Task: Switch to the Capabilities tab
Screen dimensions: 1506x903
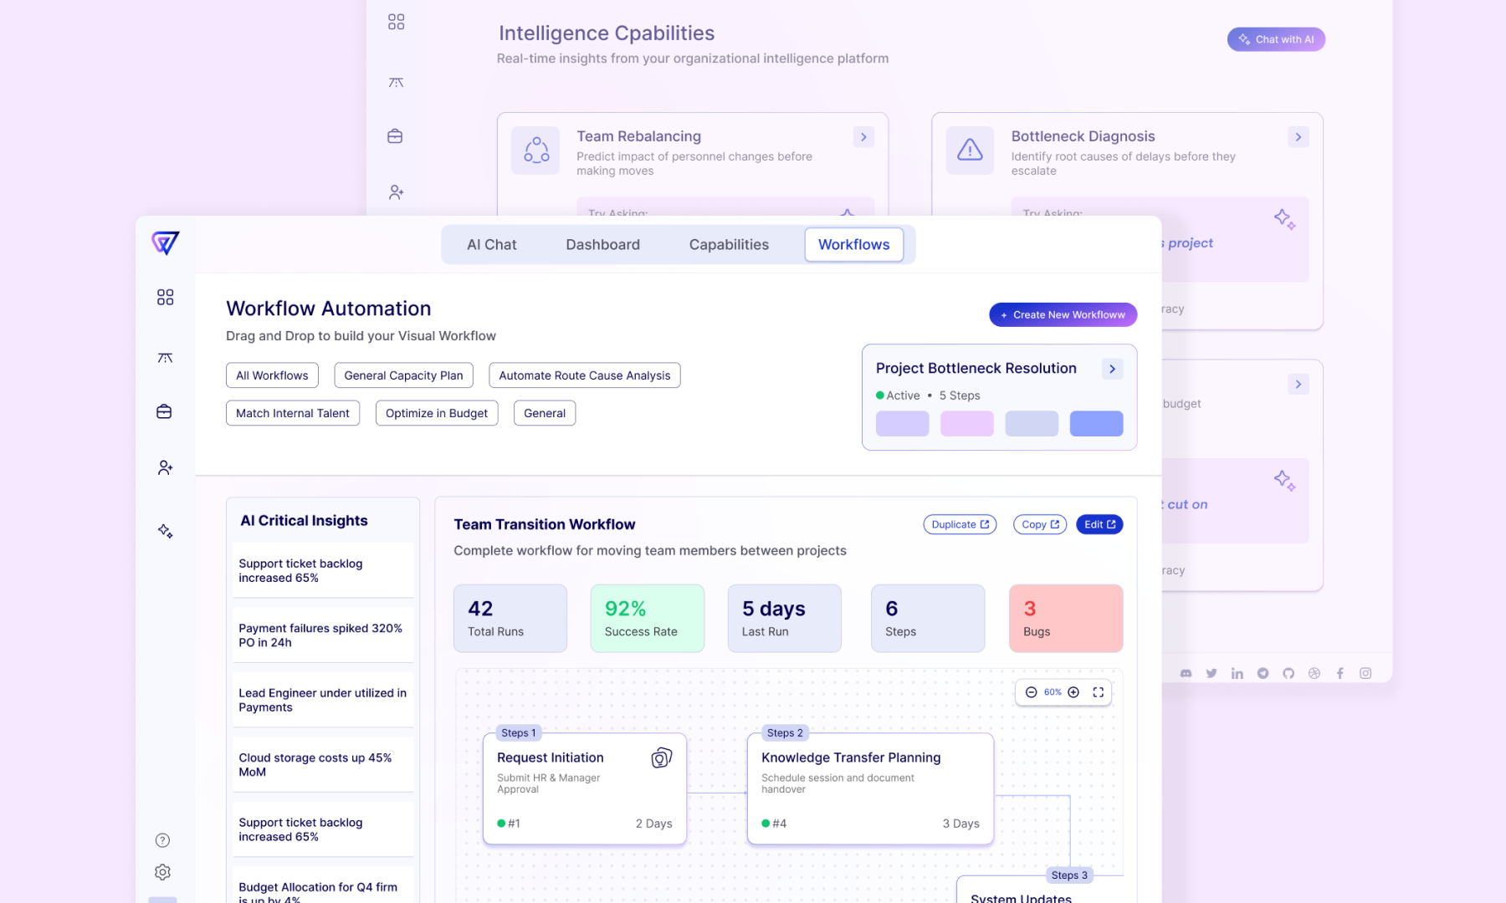Action: tap(729, 244)
